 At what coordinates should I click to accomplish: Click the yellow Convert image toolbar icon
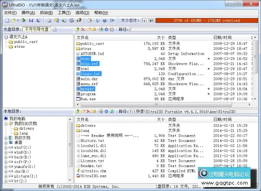(x=57, y=20)
